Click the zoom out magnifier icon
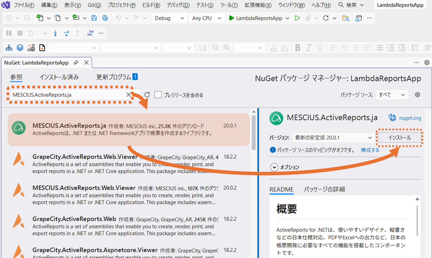 pos(216,47)
